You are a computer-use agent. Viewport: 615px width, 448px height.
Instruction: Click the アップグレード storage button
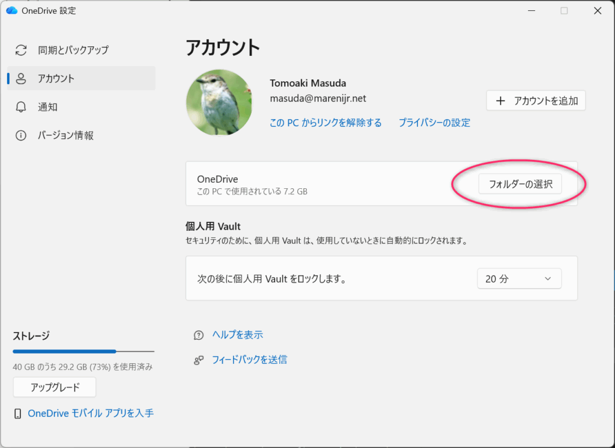pos(55,387)
